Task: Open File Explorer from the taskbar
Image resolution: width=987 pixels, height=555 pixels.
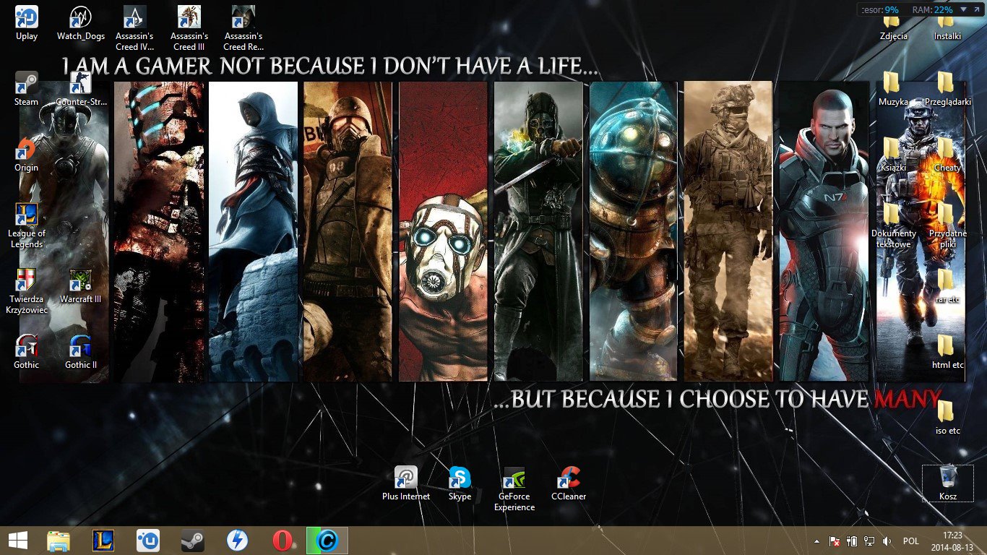Action: (59, 541)
